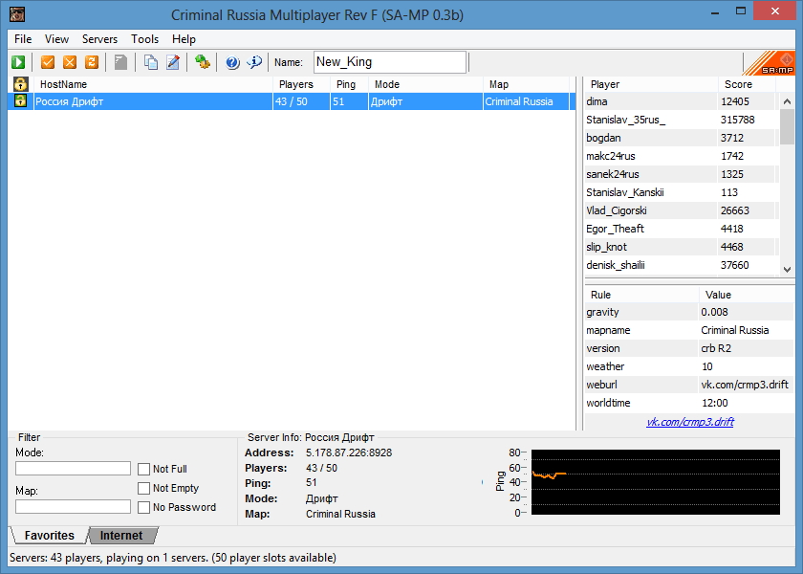Enable the Not Empty filter checkbox

(144, 489)
